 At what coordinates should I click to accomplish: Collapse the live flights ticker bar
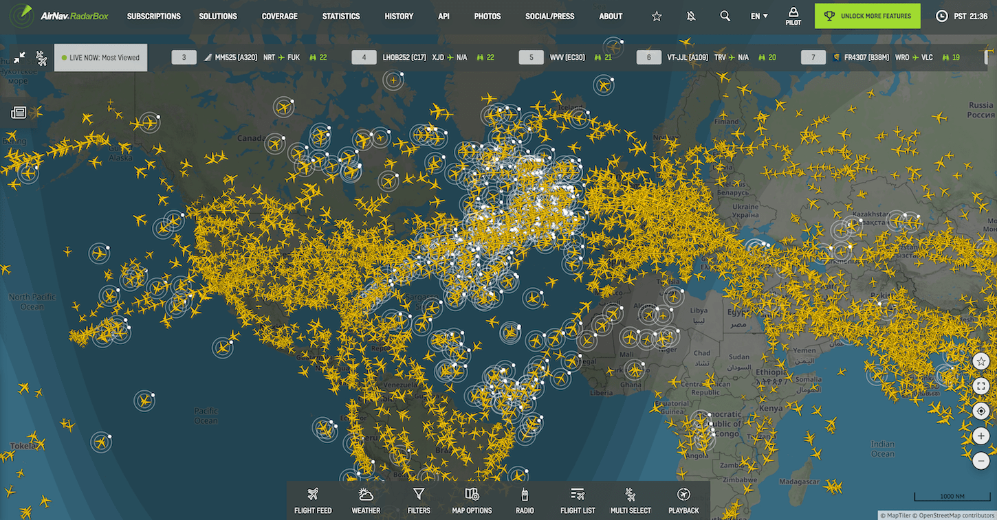click(x=19, y=58)
